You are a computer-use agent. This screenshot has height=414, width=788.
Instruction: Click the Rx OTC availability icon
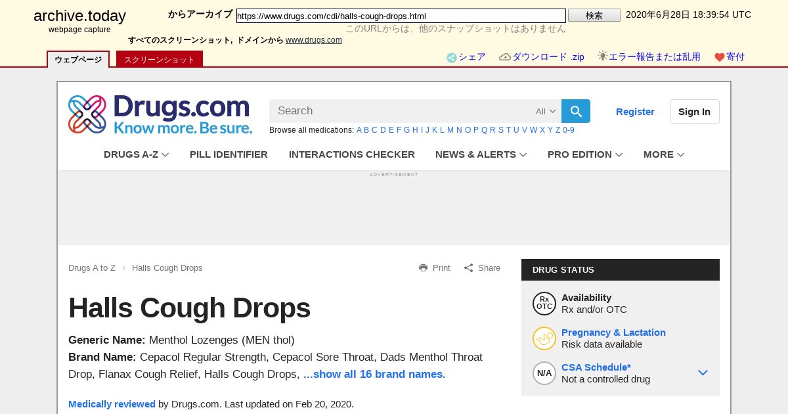pyautogui.click(x=544, y=304)
